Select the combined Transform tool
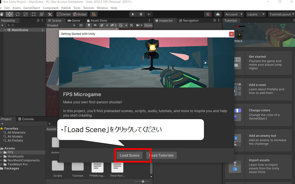The height and width of the screenshot is (184, 295). pyautogui.click(x=42, y=14)
